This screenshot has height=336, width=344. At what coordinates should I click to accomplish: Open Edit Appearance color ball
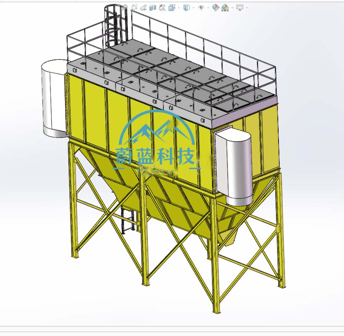point(215,8)
